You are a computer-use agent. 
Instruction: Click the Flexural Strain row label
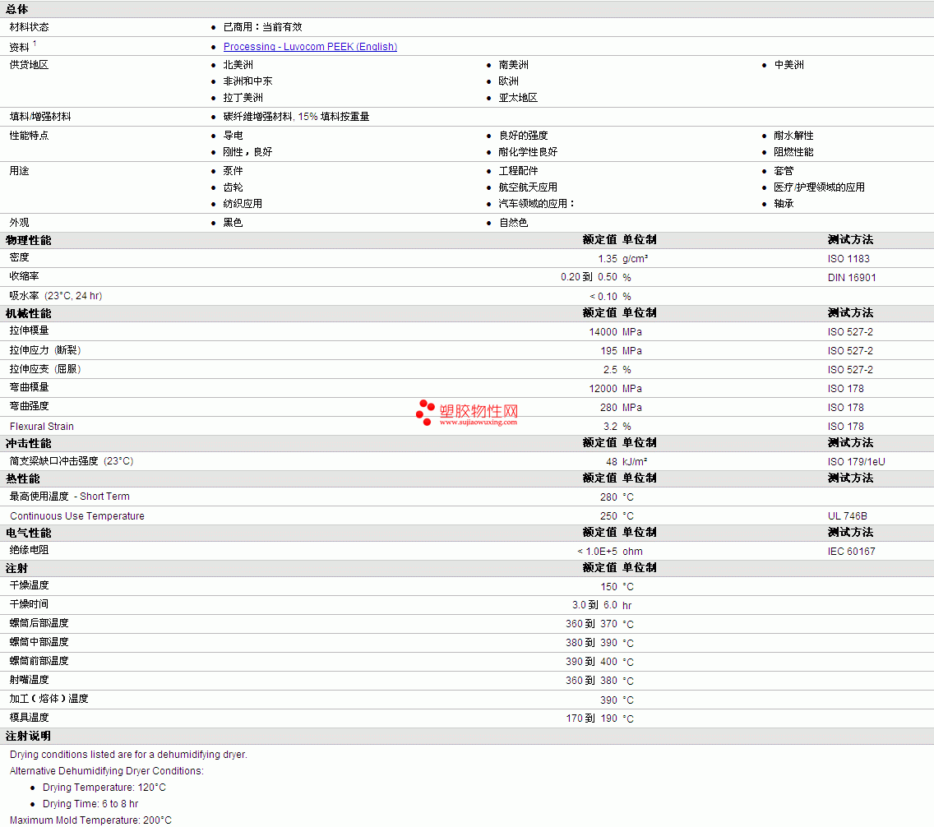[42, 427]
